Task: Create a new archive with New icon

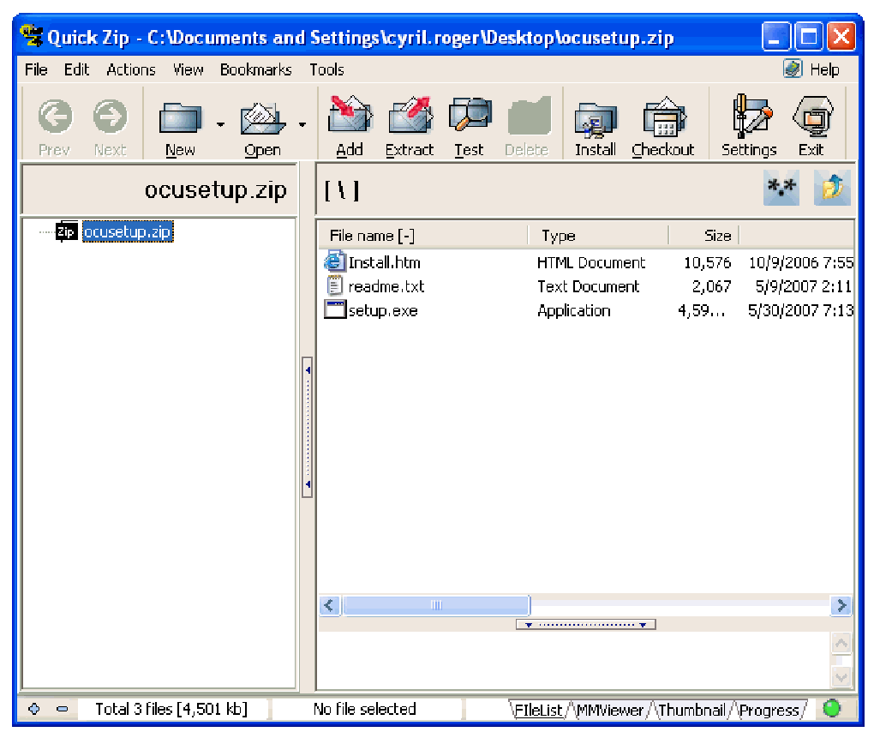Action: coord(180,117)
